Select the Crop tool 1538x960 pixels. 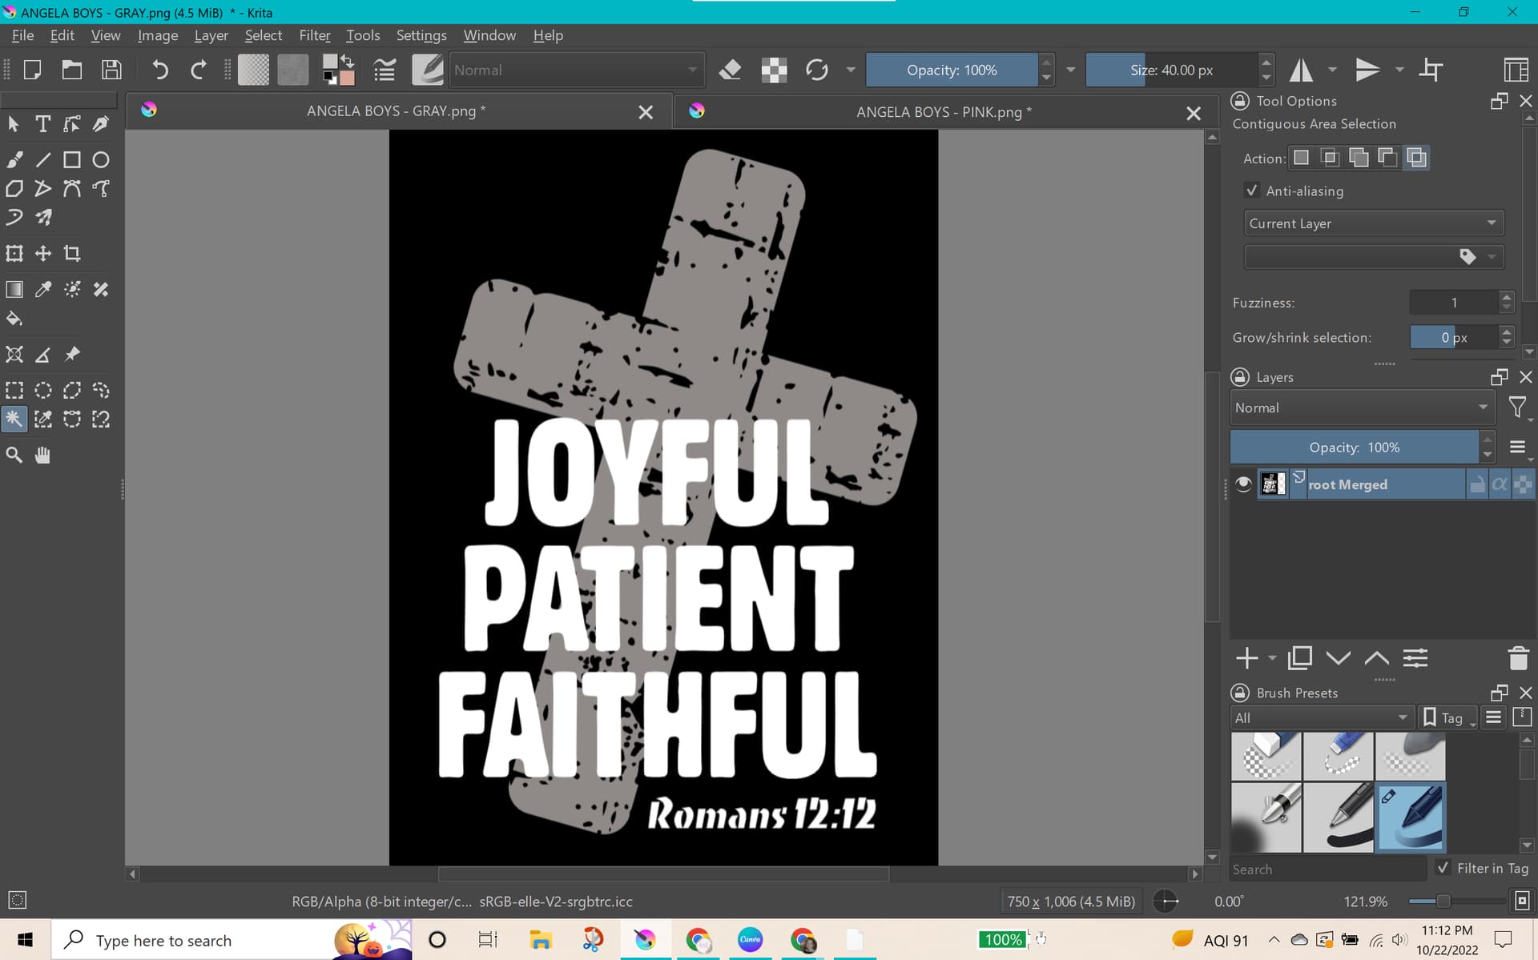72,254
